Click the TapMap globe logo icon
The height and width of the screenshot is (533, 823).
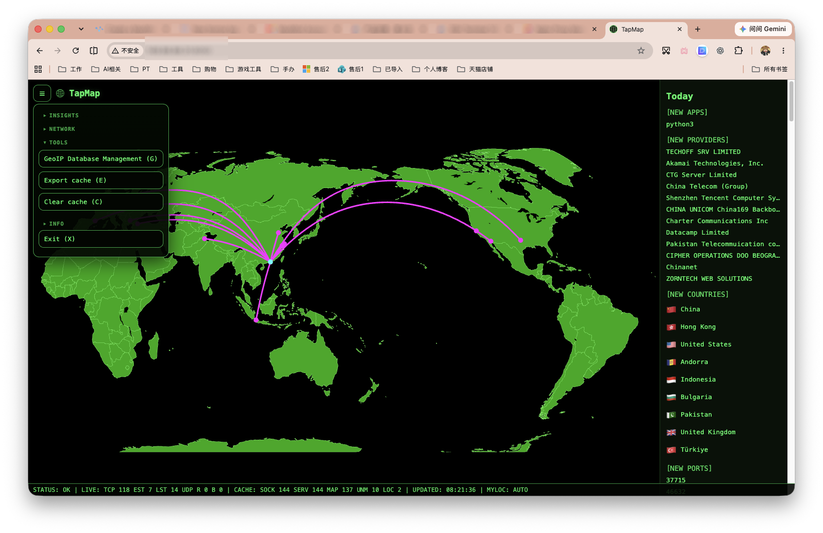pyautogui.click(x=60, y=93)
